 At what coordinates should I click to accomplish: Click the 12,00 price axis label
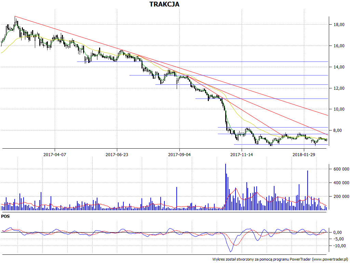339,88
